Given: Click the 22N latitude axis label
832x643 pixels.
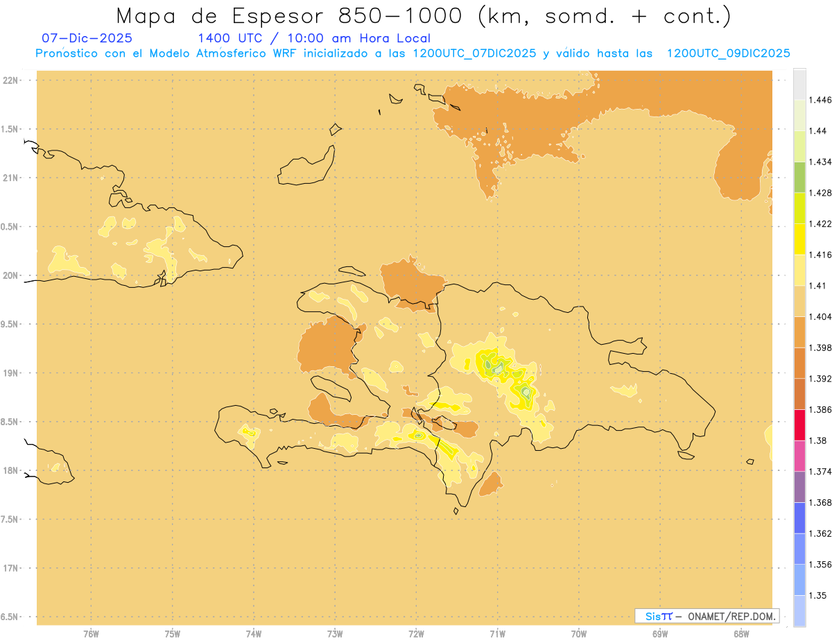Looking at the screenshot, I should (x=10, y=80).
